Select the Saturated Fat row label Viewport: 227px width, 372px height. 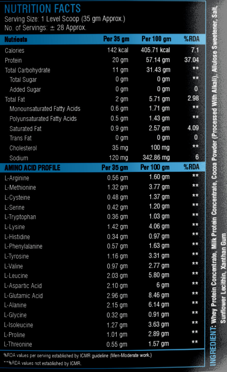point(25,129)
